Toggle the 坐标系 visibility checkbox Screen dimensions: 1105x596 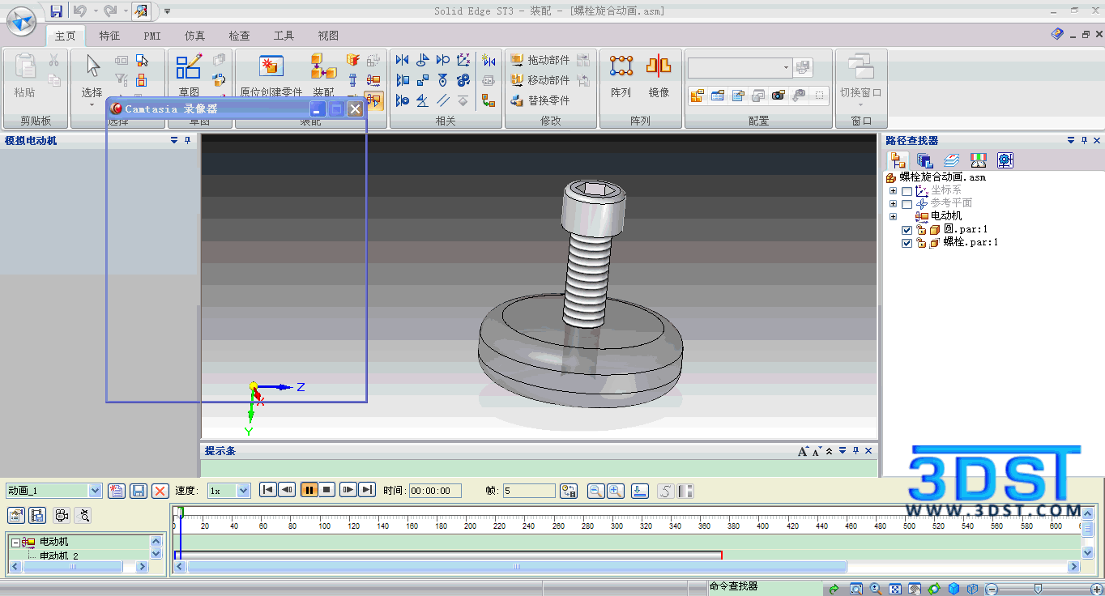(907, 191)
